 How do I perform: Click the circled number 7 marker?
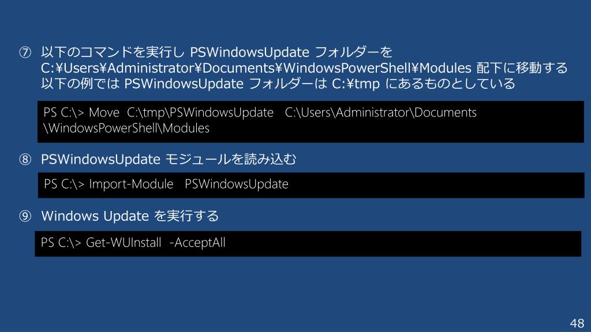[25, 52]
